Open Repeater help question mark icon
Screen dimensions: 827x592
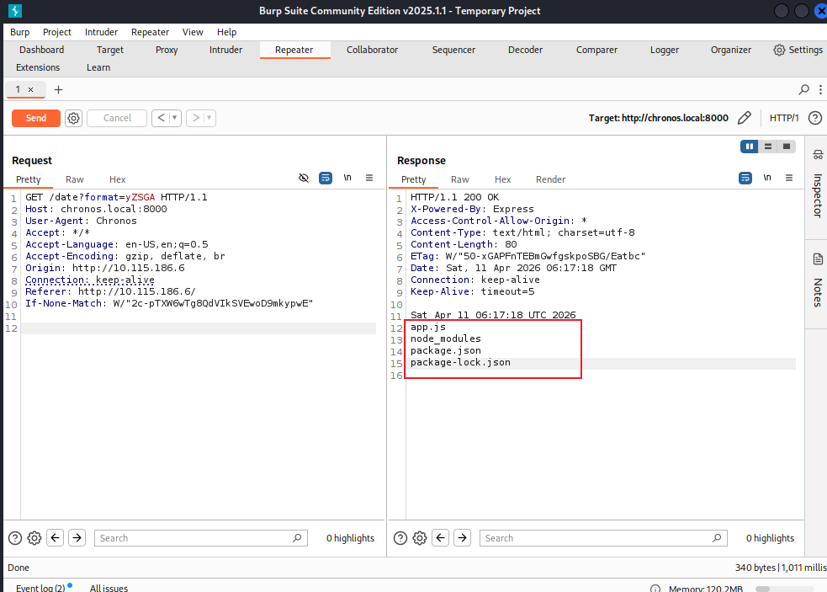point(815,118)
